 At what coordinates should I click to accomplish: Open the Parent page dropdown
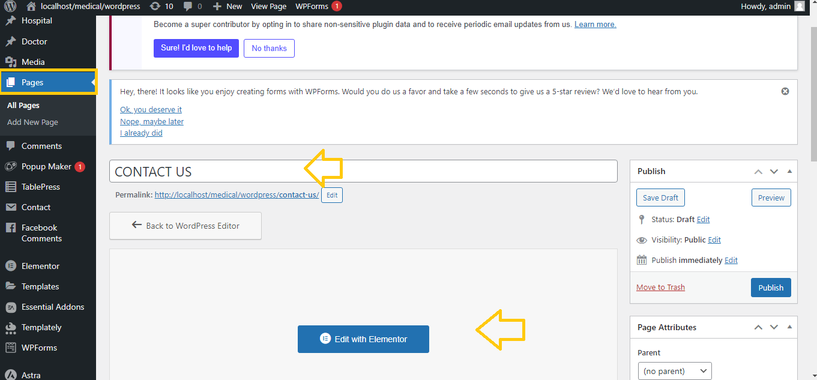click(675, 371)
